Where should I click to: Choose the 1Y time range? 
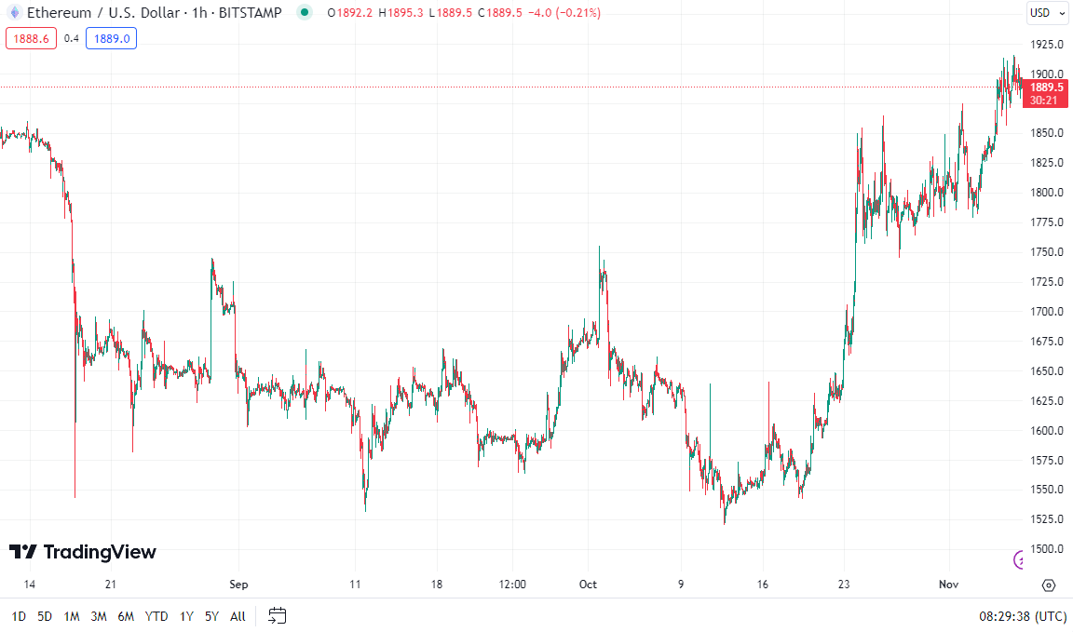(186, 616)
